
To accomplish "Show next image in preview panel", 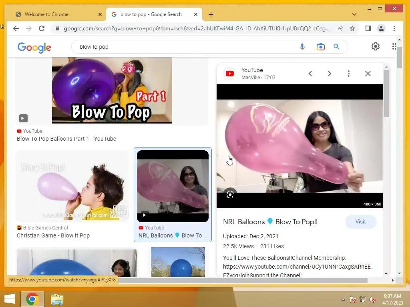I will [330, 74].
